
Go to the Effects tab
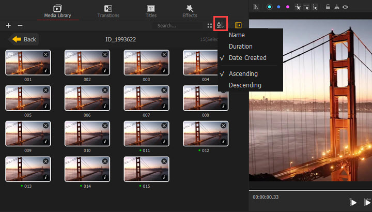coord(190,11)
